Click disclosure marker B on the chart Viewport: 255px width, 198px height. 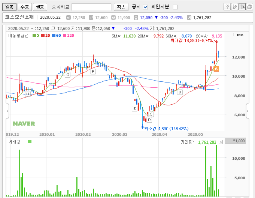(180, 92)
